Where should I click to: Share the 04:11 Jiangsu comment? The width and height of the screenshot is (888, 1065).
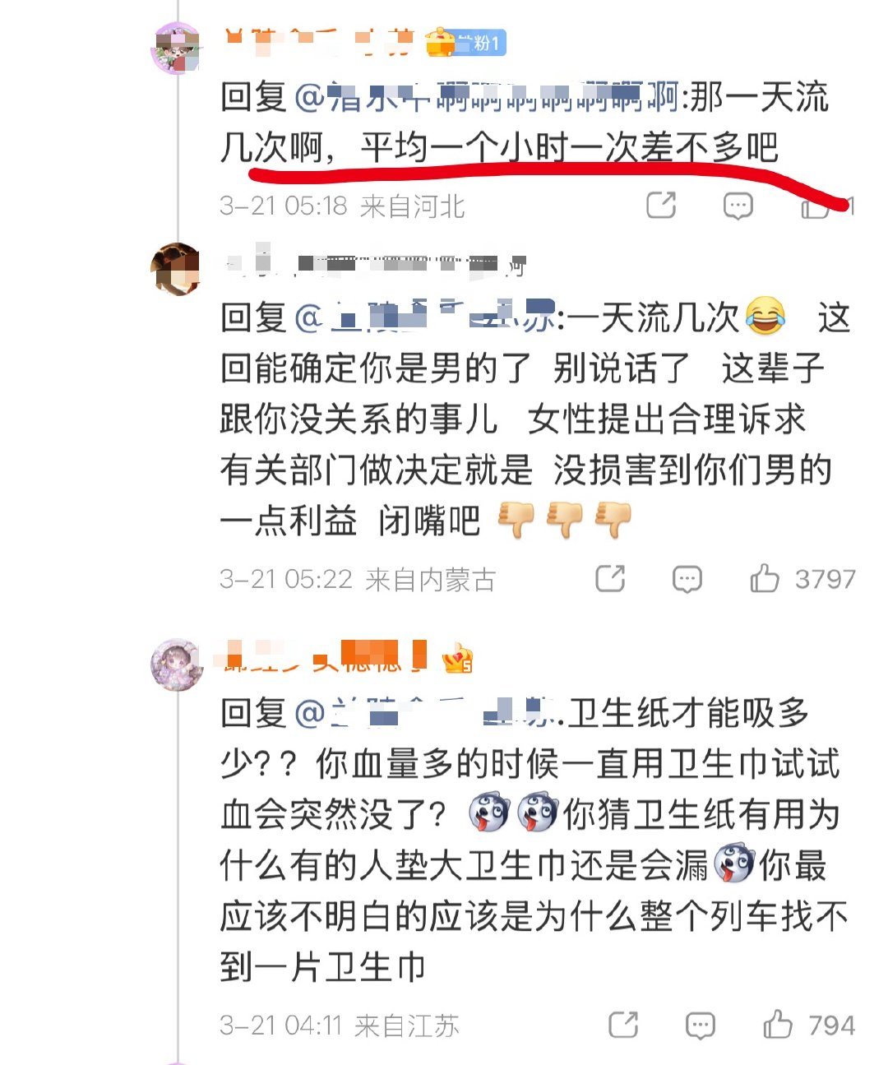623,1025
